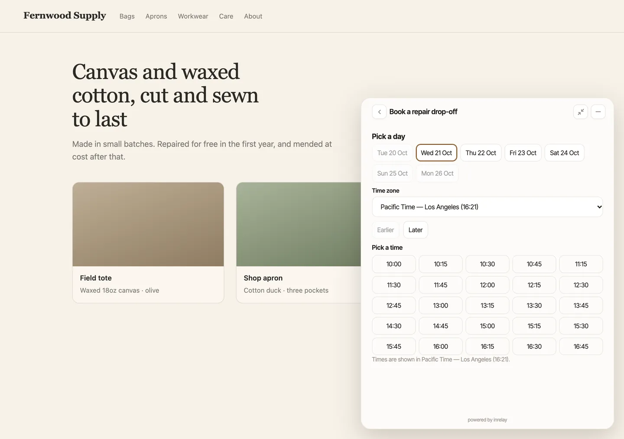Image resolution: width=624 pixels, height=439 pixels.
Task: Select Thu 22 Oct as the day
Action: click(x=481, y=153)
